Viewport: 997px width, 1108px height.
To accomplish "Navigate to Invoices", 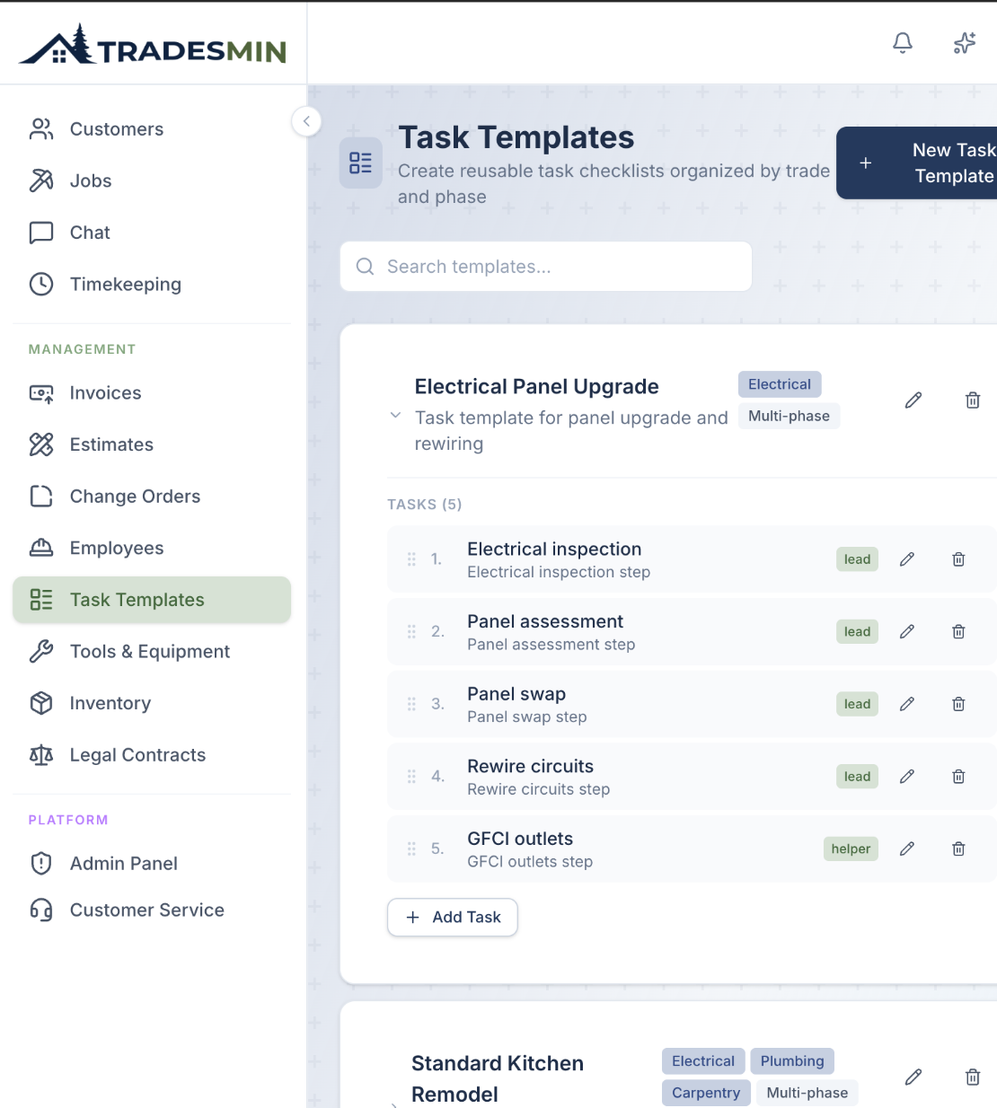I will coord(152,393).
